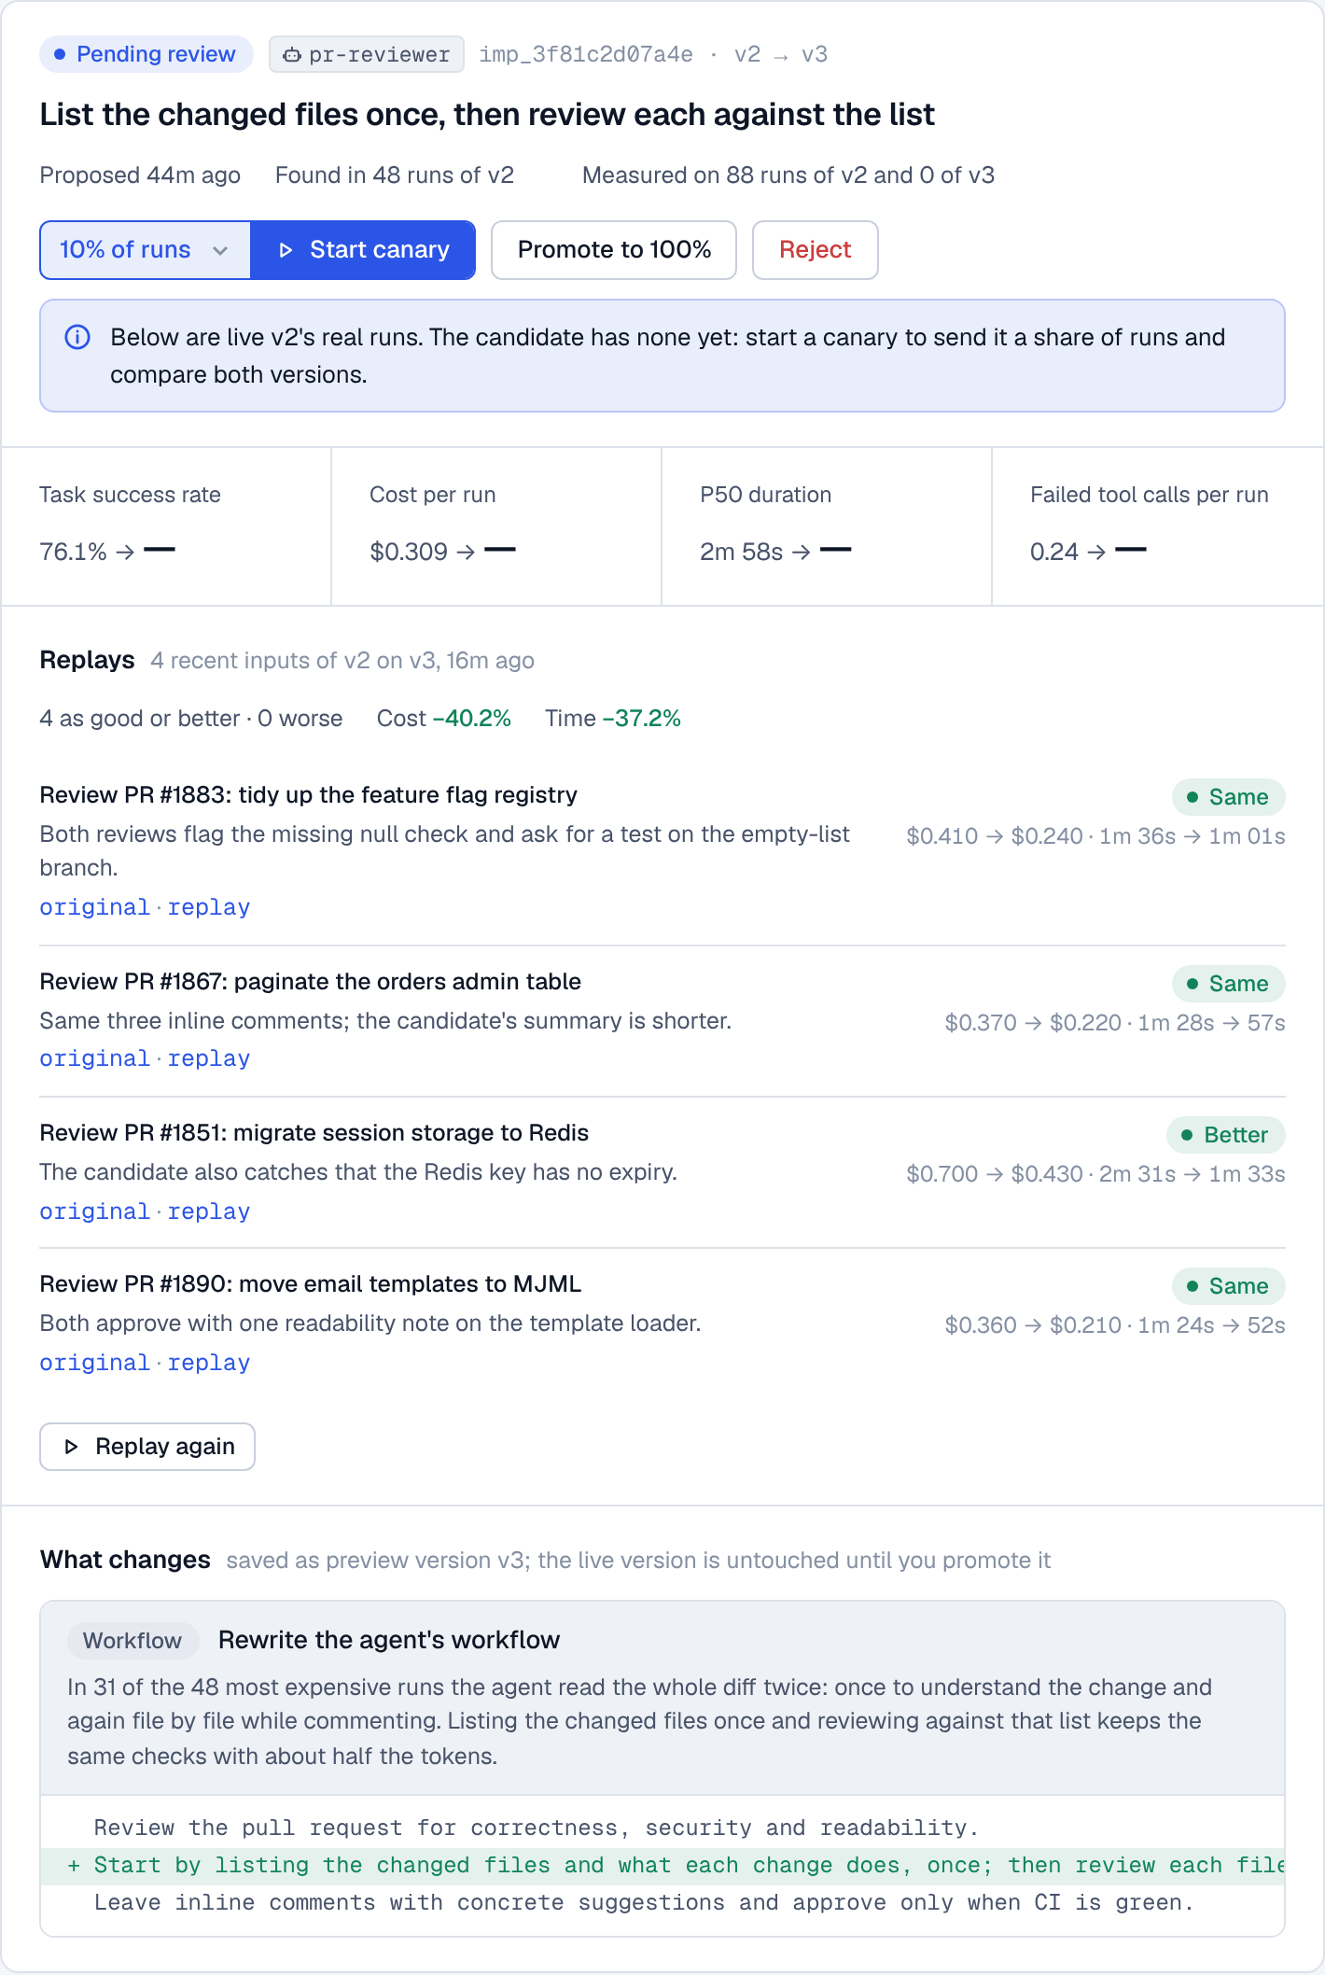Click the Rewrite the agent's workflow heading
The width and height of the screenshot is (1325, 1975).
coord(389,1641)
